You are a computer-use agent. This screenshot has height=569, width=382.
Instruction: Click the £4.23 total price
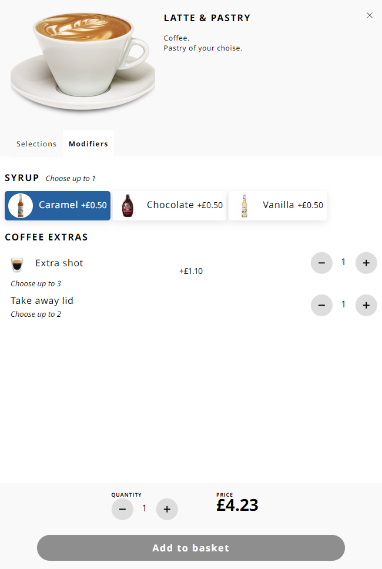pos(237,505)
